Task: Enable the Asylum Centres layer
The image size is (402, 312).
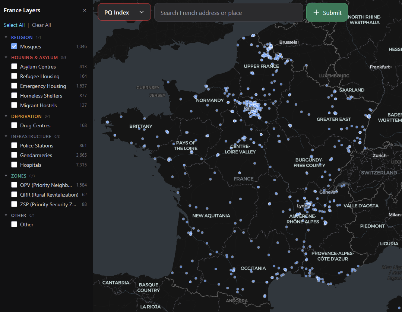Action: pos(15,66)
